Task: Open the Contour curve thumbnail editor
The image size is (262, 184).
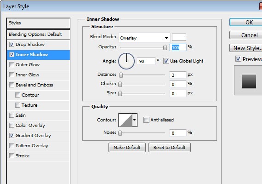Action: click(125, 120)
